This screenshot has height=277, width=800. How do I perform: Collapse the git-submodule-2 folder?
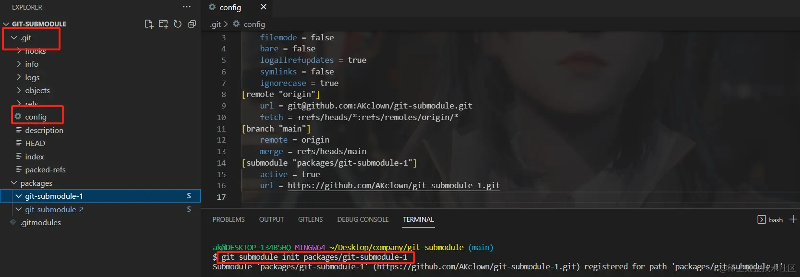point(19,209)
